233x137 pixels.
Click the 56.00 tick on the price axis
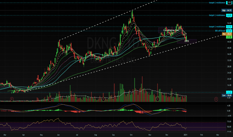(x=229, y=23)
